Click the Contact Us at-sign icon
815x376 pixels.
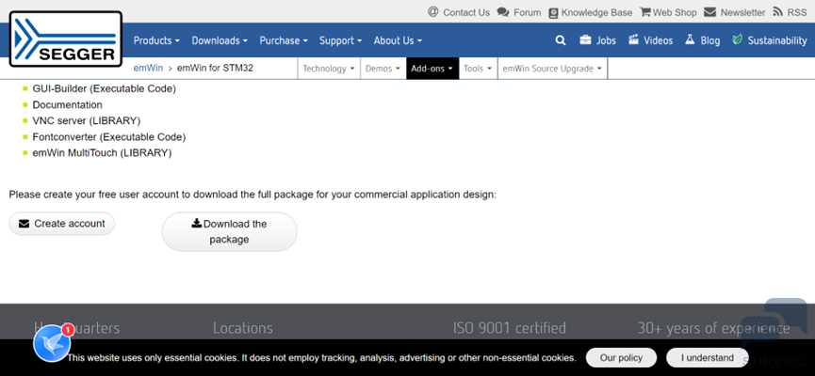coord(433,11)
